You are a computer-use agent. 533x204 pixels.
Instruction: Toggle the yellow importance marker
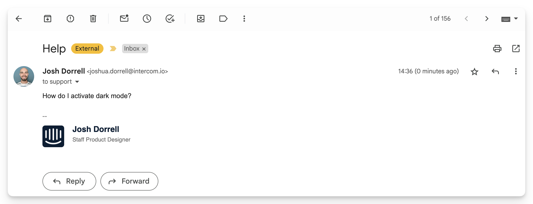(x=113, y=49)
